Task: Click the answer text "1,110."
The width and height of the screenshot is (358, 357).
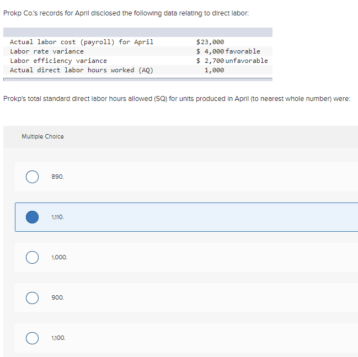Action: tap(57, 217)
